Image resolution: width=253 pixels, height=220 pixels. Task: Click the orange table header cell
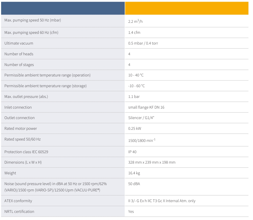tap(187, 8)
